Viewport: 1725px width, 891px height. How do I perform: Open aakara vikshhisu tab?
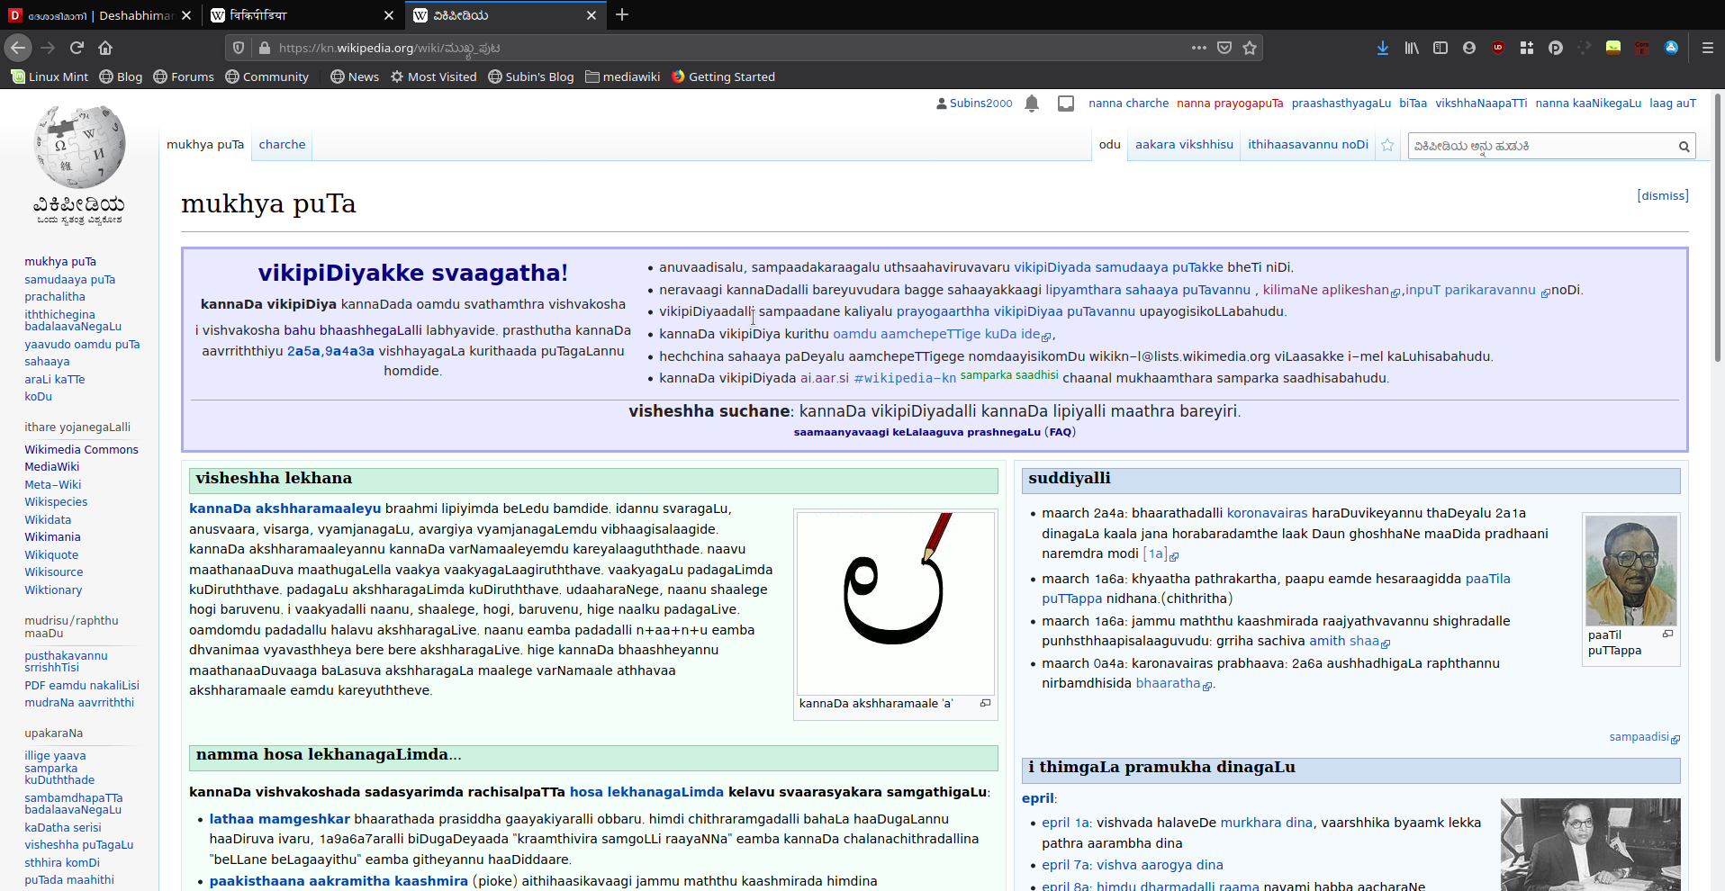point(1184,144)
